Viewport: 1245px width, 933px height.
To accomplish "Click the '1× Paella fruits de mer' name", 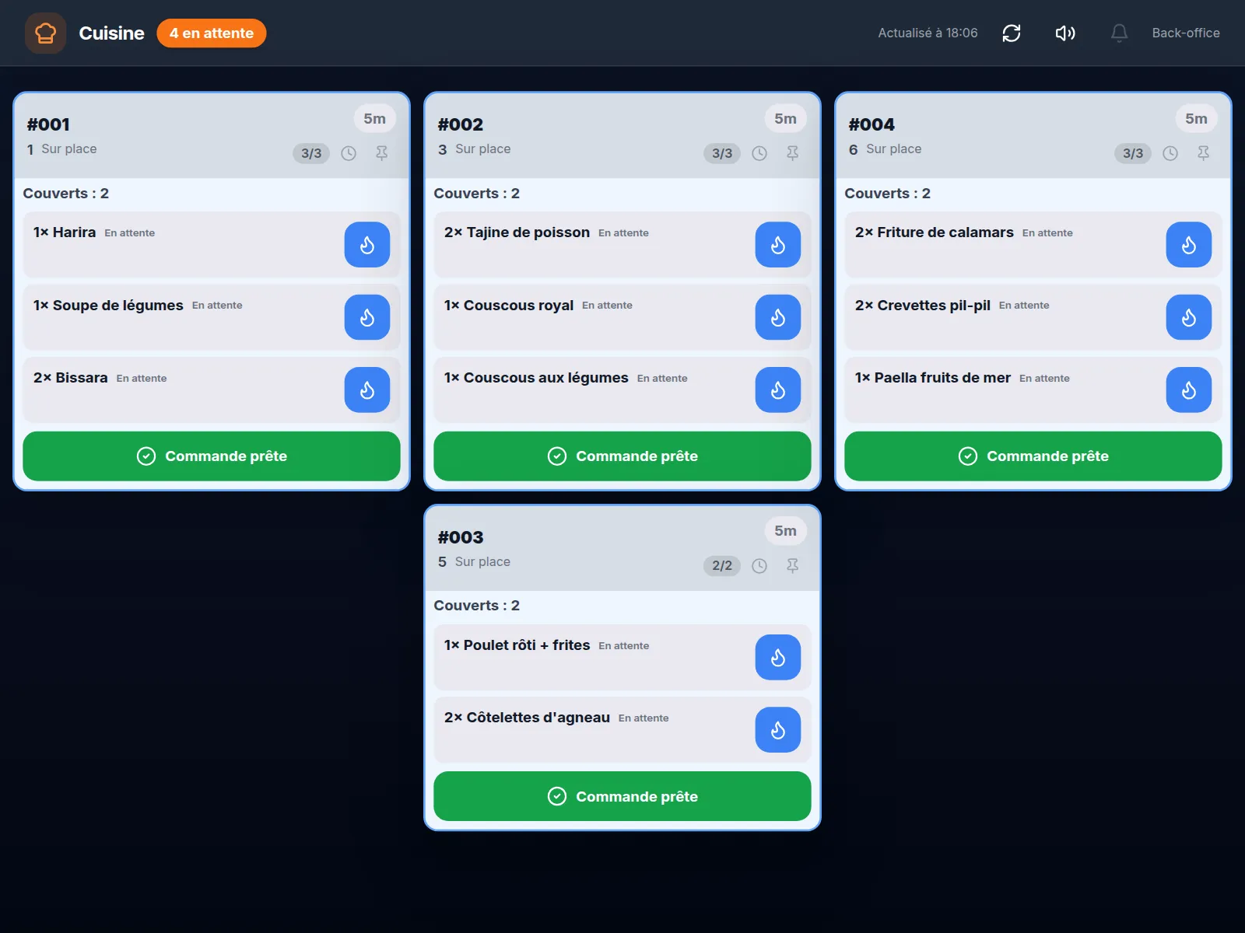I will point(933,378).
